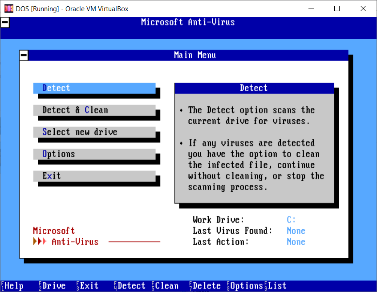Viewport: 377px width, 292px height.
Task: Click the Work Drive label
Action: [x=219, y=219]
